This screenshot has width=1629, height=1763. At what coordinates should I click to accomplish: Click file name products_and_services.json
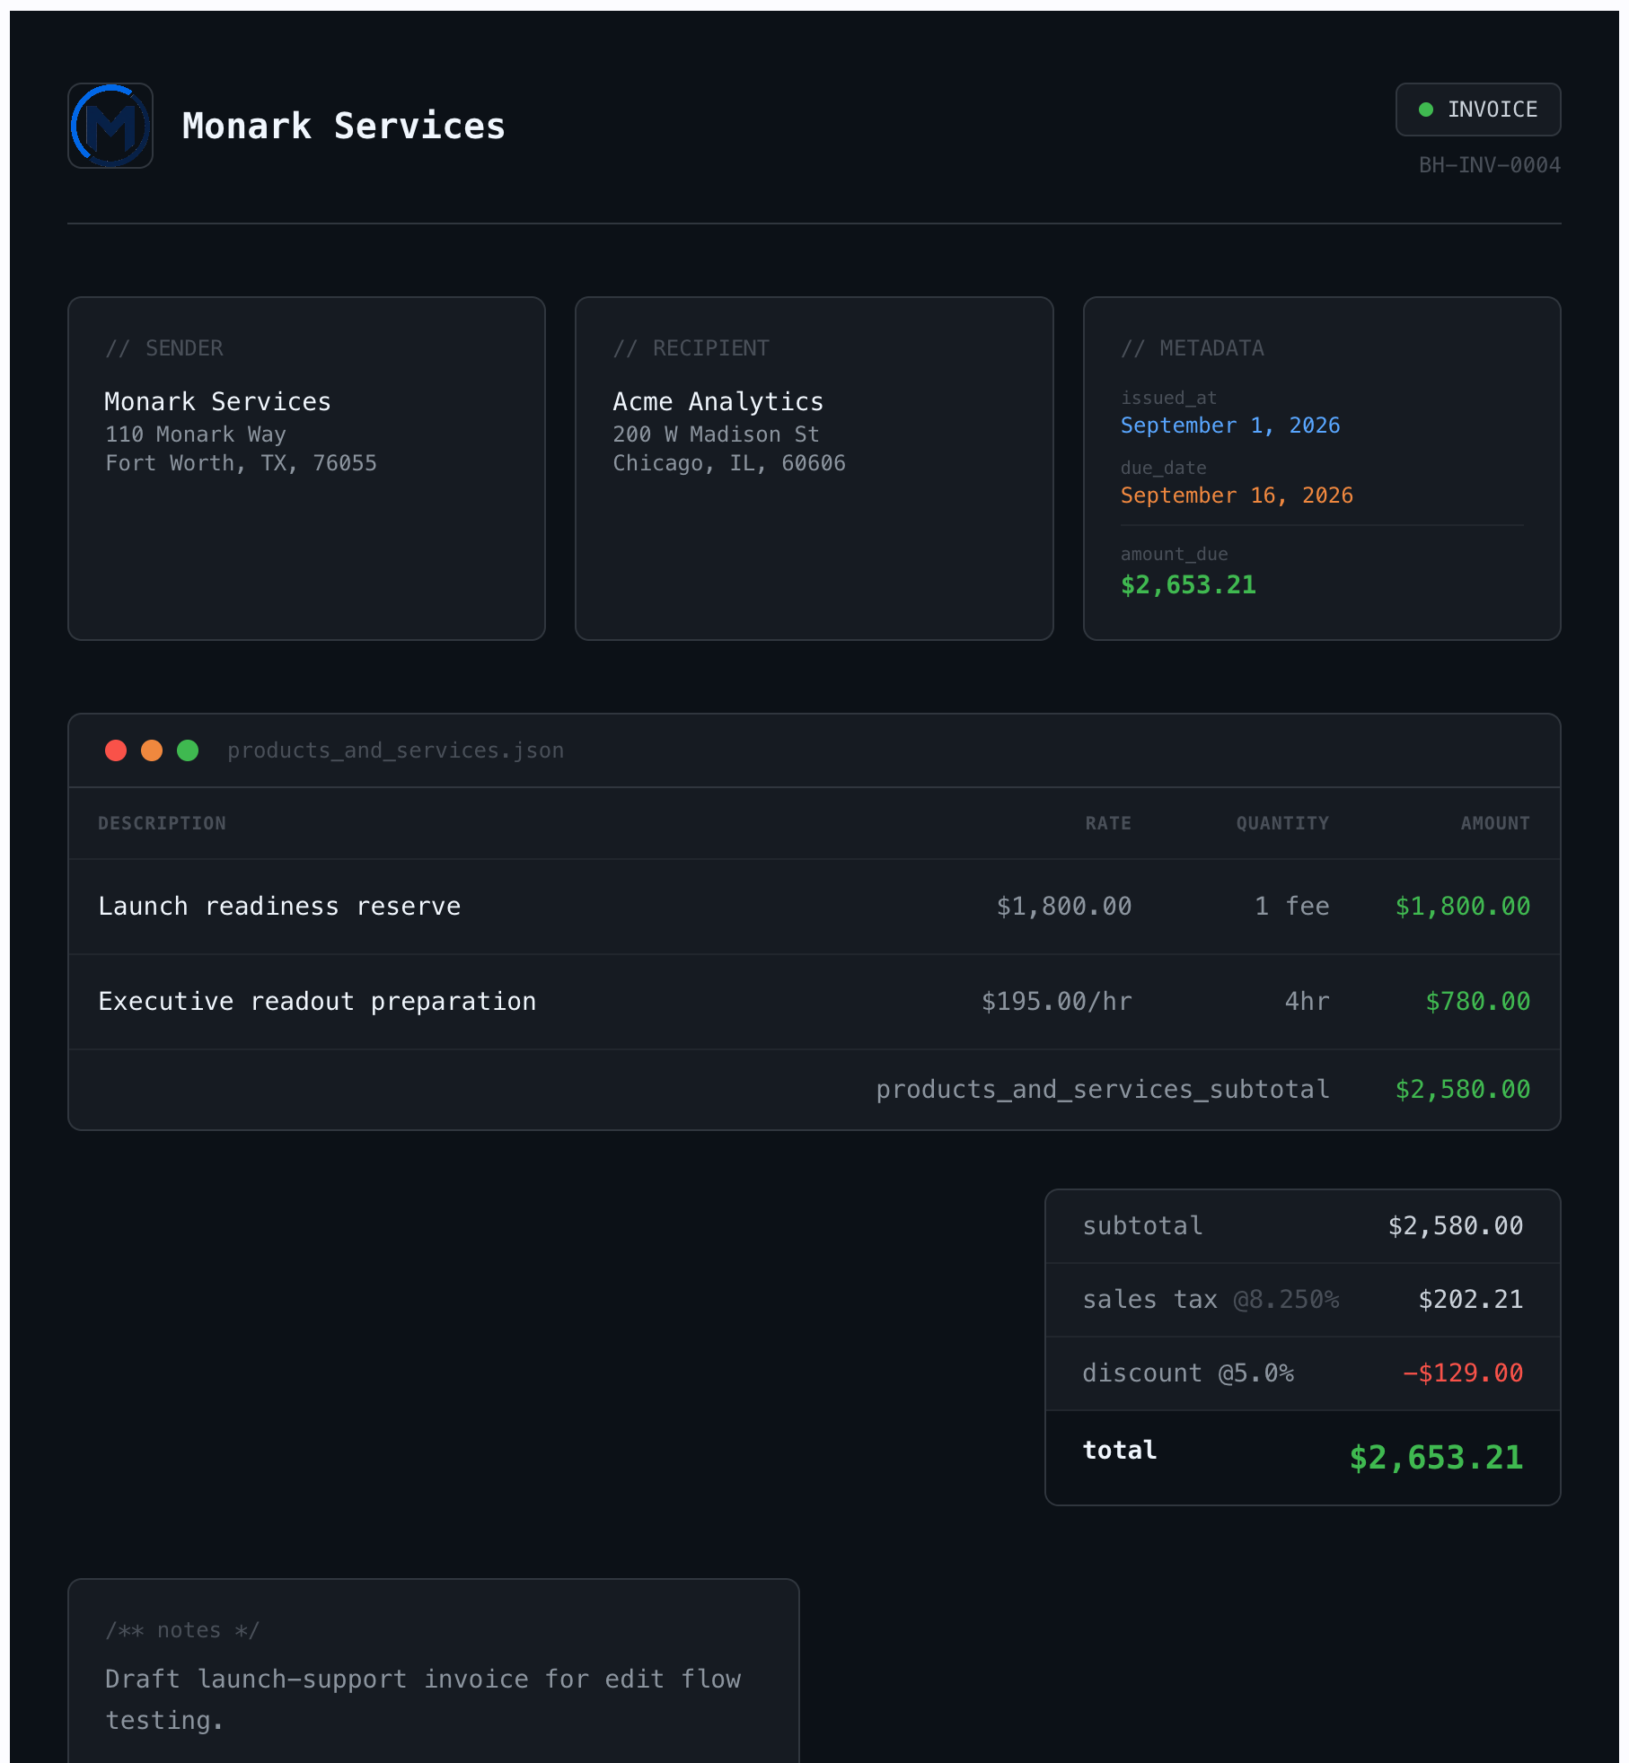[x=395, y=750]
